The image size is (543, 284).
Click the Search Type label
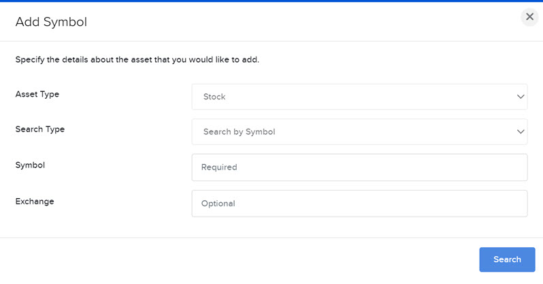tap(40, 129)
